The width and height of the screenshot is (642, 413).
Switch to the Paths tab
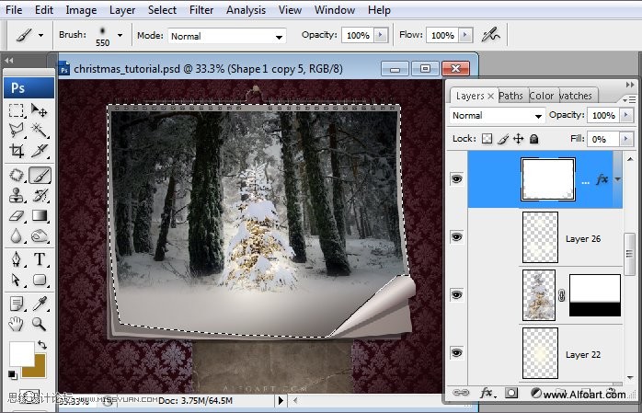click(x=510, y=96)
